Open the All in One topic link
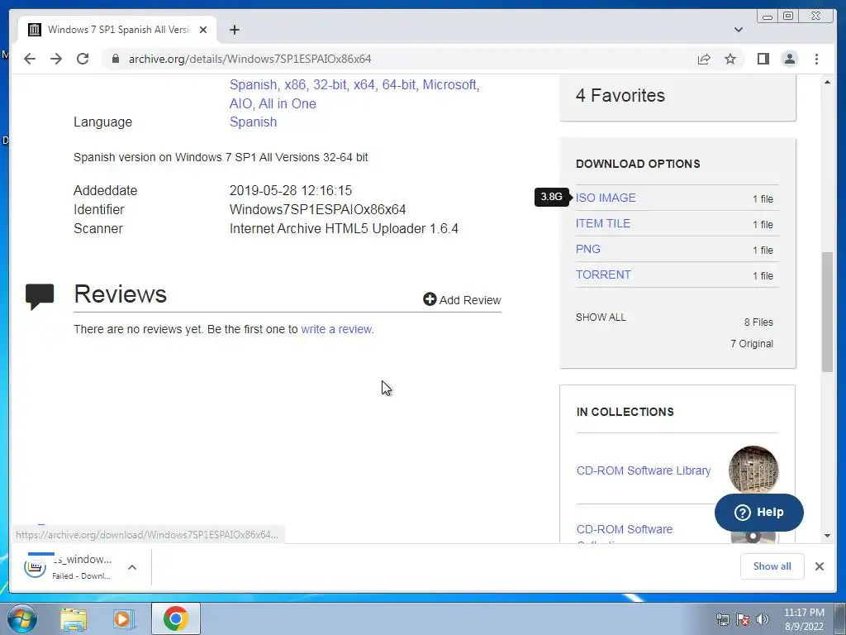 tap(287, 103)
